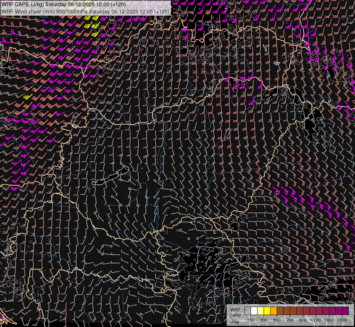Click the 500 legend label

pyautogui.click(x=277, y=320)
